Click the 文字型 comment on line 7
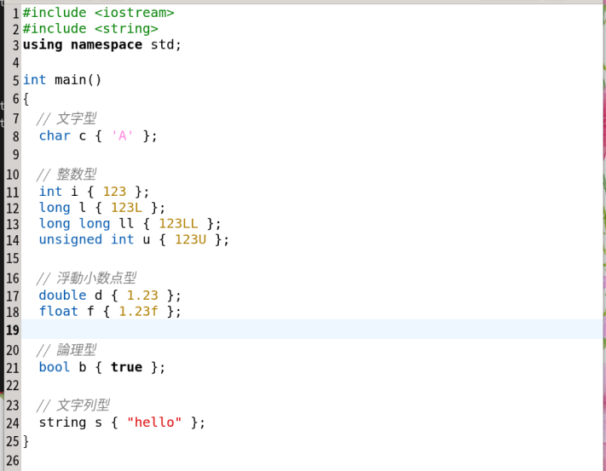 tap(75, 118)
